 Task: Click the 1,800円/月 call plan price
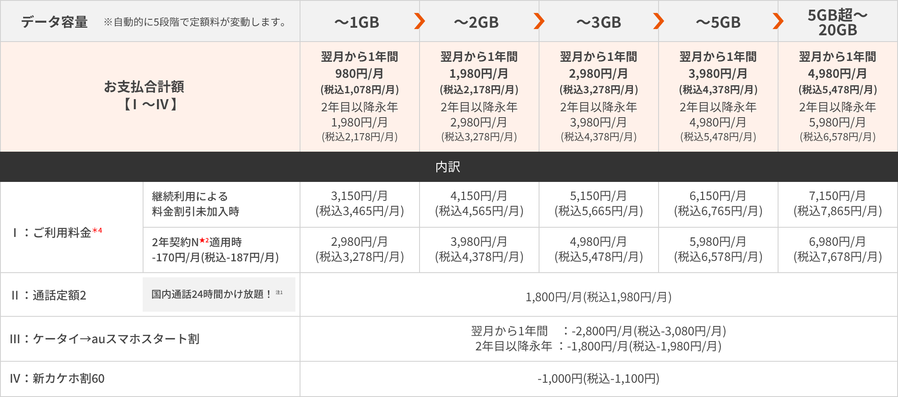(598, 297)
